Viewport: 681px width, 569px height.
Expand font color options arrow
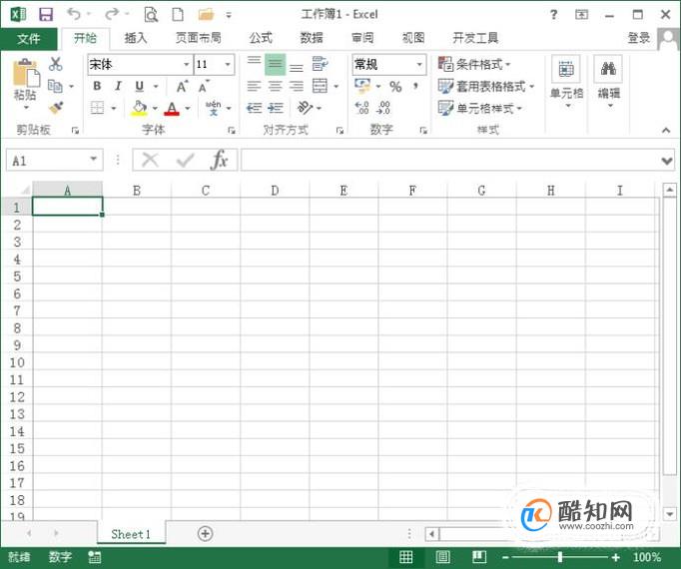pyautogui.click(x=188, y=108)
